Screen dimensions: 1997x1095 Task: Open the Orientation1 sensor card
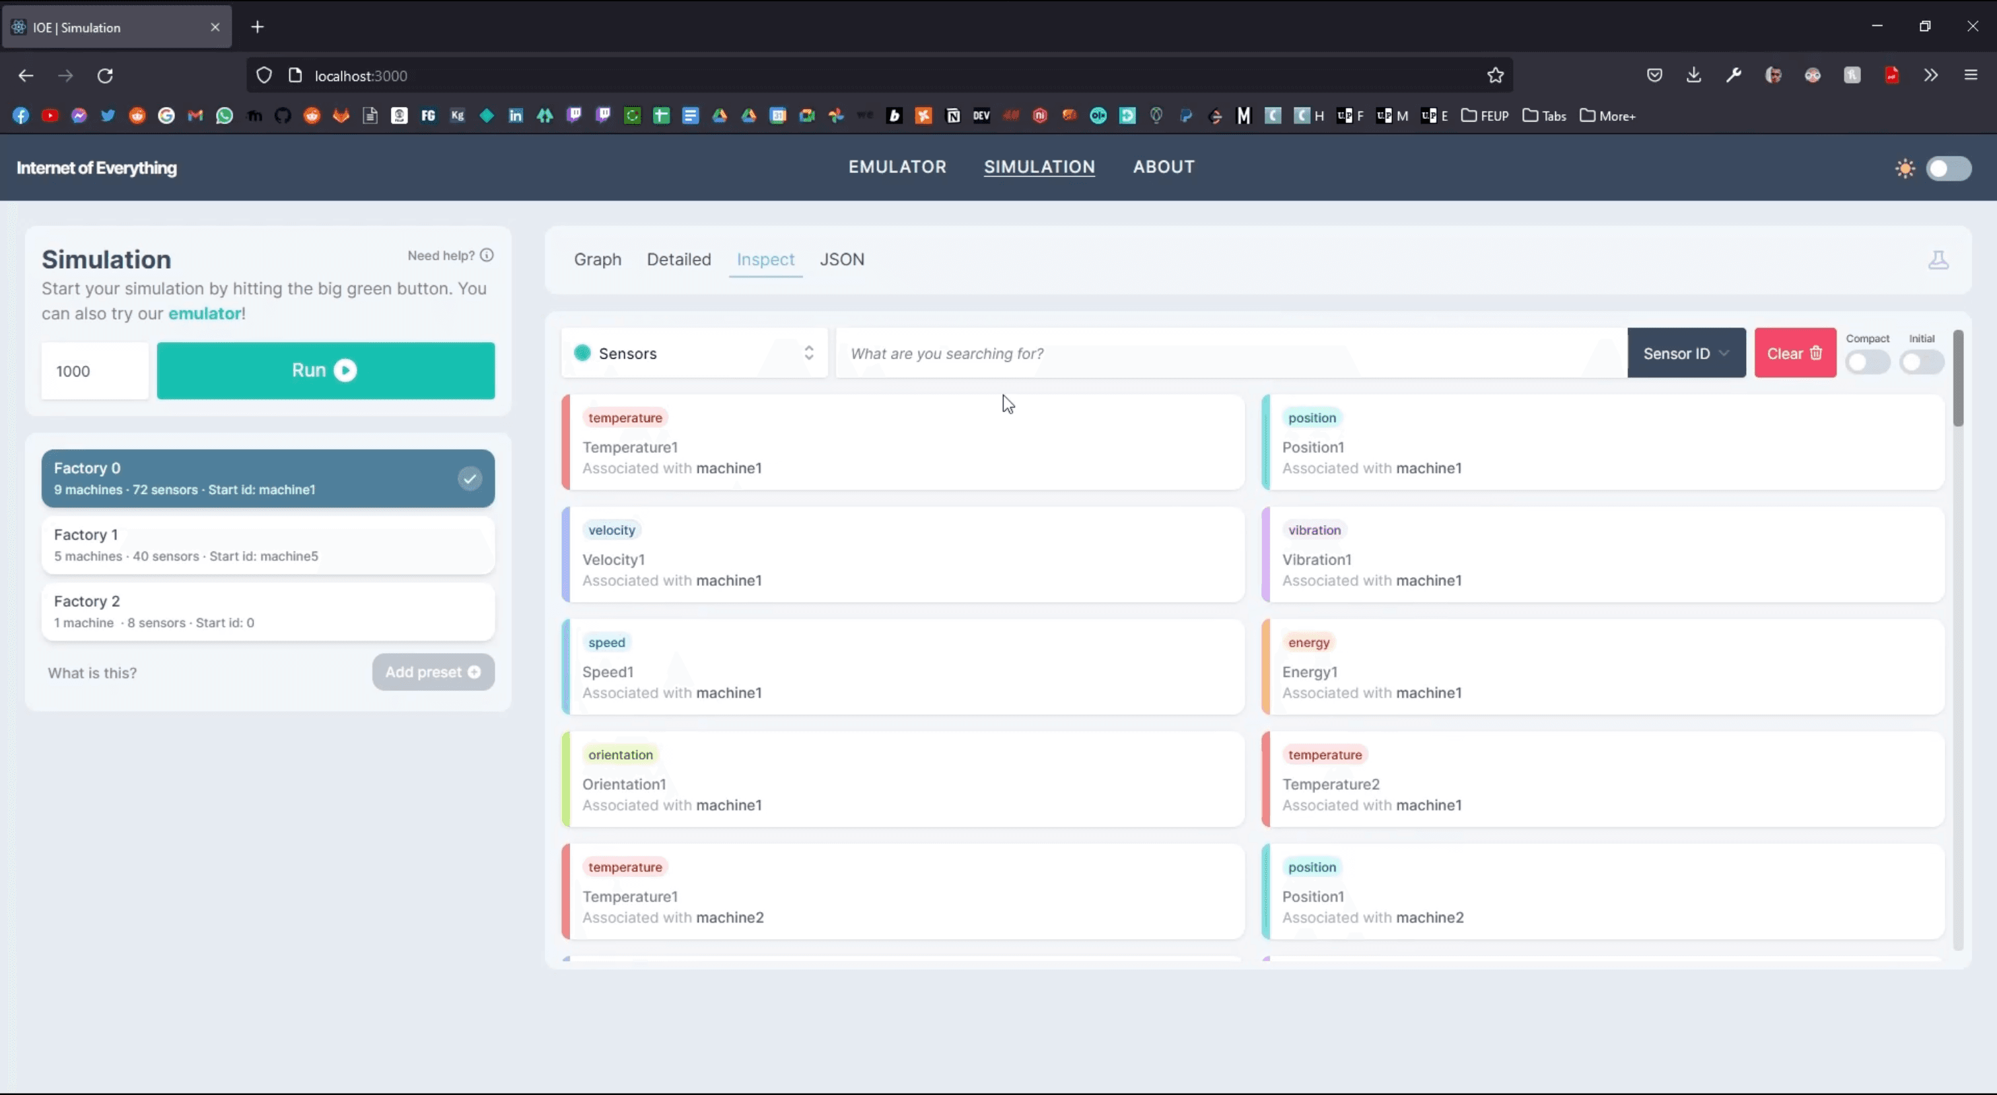click(x=903, y=779)
